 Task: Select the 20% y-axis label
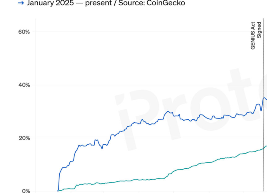click(x=24, y=138)
